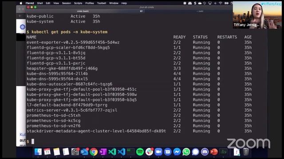Open the View menu
The height and width of the screenshot is (159, 284).
point(56,3)
